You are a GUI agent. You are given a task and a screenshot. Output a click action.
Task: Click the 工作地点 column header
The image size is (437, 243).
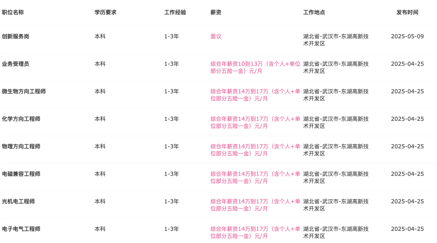point(314,12)
